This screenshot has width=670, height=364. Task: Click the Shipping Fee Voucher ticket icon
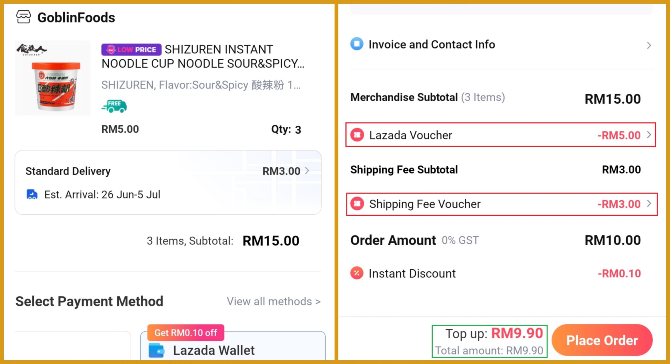[357, 204]
